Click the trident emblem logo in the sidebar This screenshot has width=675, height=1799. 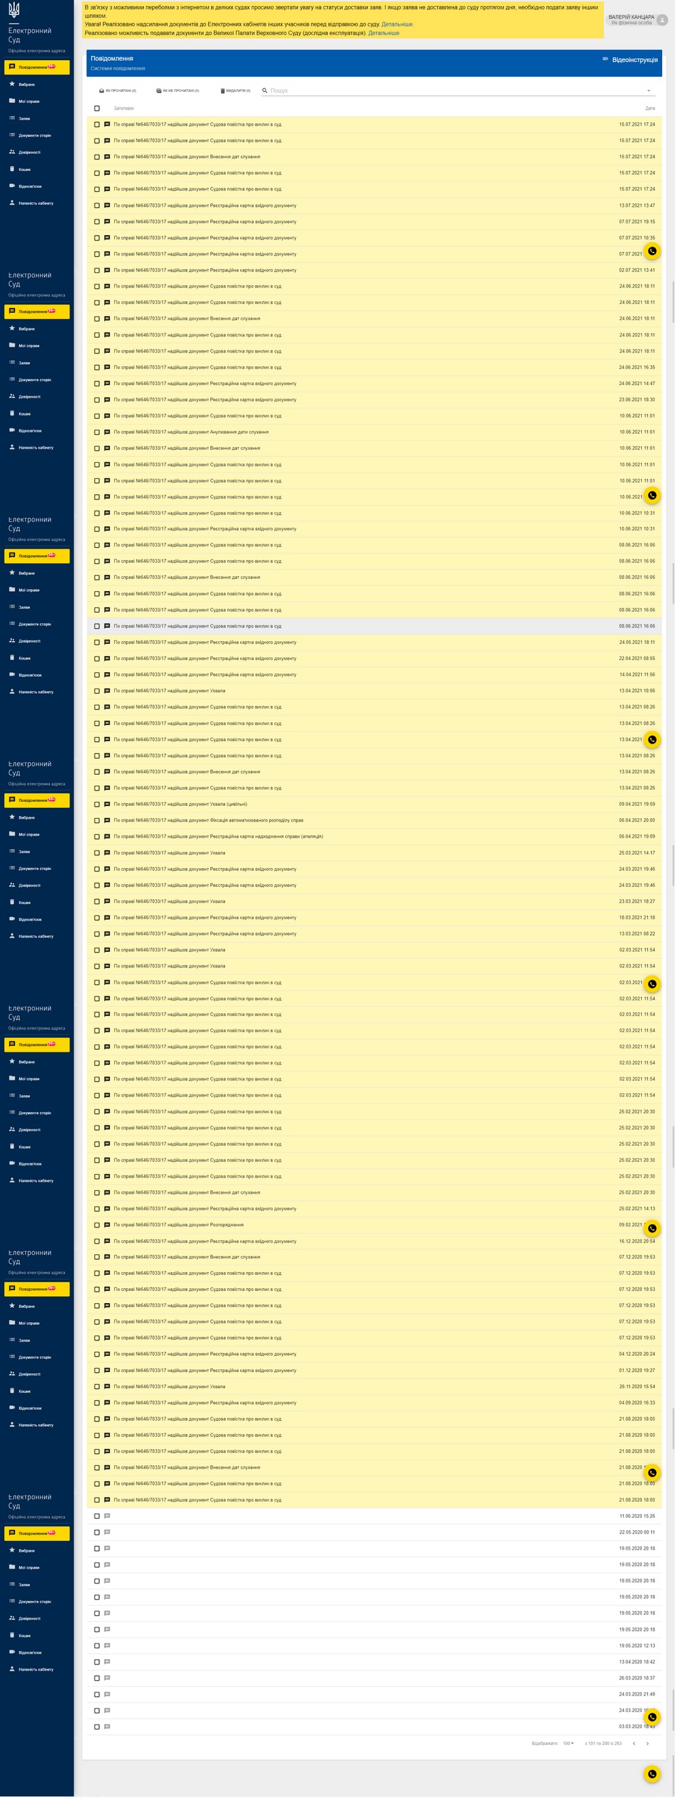(x=14, y=11)
